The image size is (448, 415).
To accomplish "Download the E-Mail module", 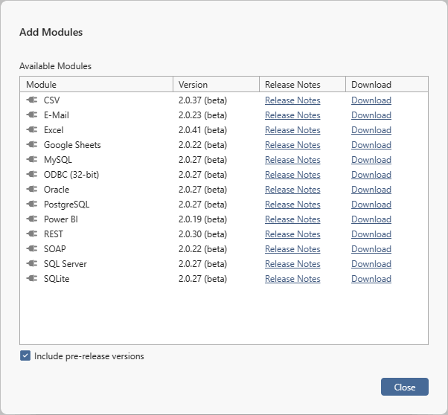I will pos(371,115).
